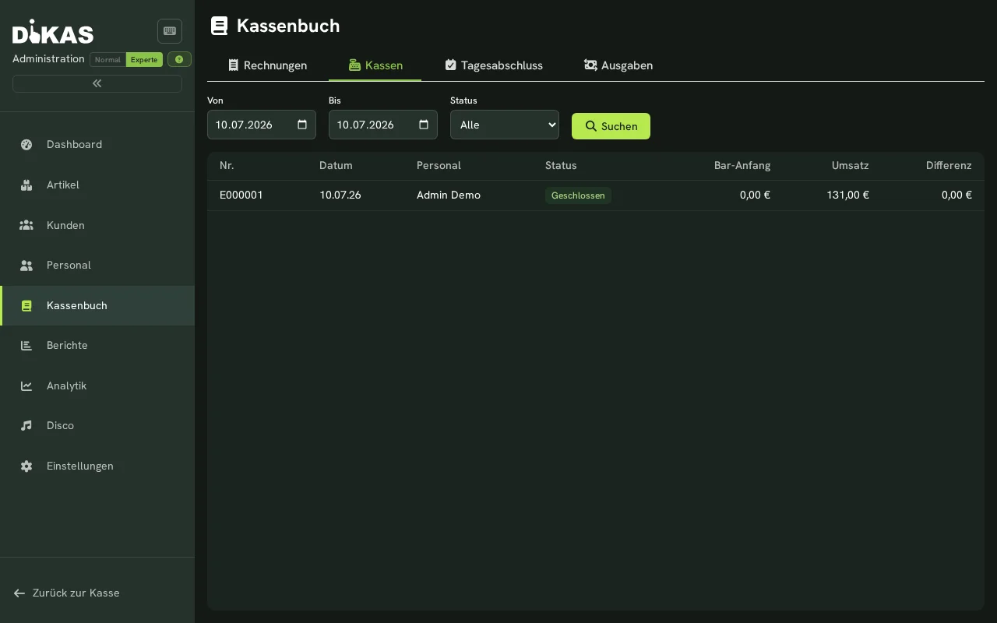Follow the Zurück zur Kasse link
997x623 pixels.
[x=67, y=593]
